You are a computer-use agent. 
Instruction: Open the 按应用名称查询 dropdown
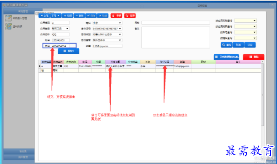[245, 21]
